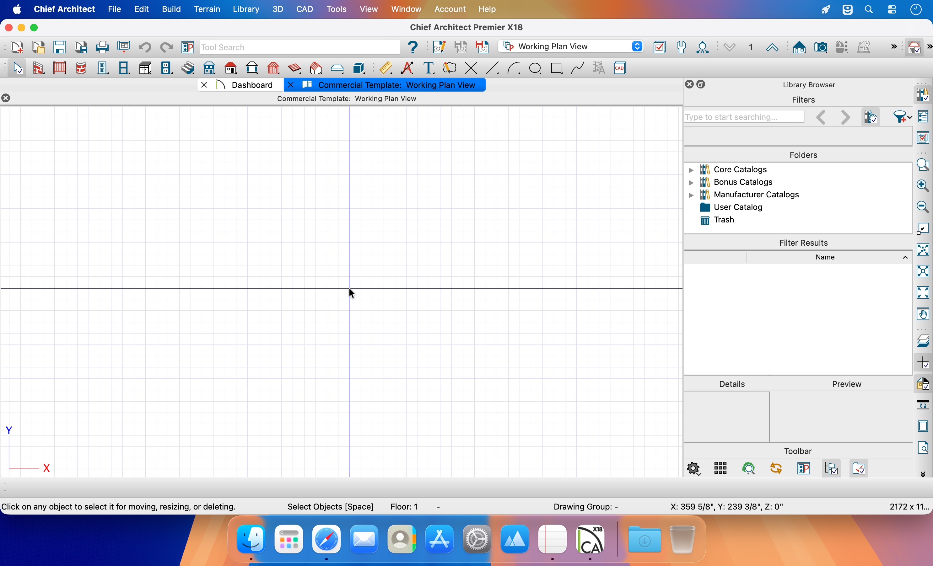Toggle the house checkmark button beside the double arrow
Viewport: 933px width, 566px height.
pos(914,47)
